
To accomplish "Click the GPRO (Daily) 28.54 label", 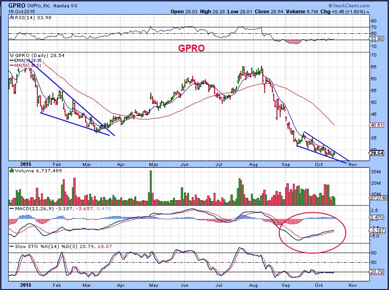I will pyautogui.click(x=40, y=55).
